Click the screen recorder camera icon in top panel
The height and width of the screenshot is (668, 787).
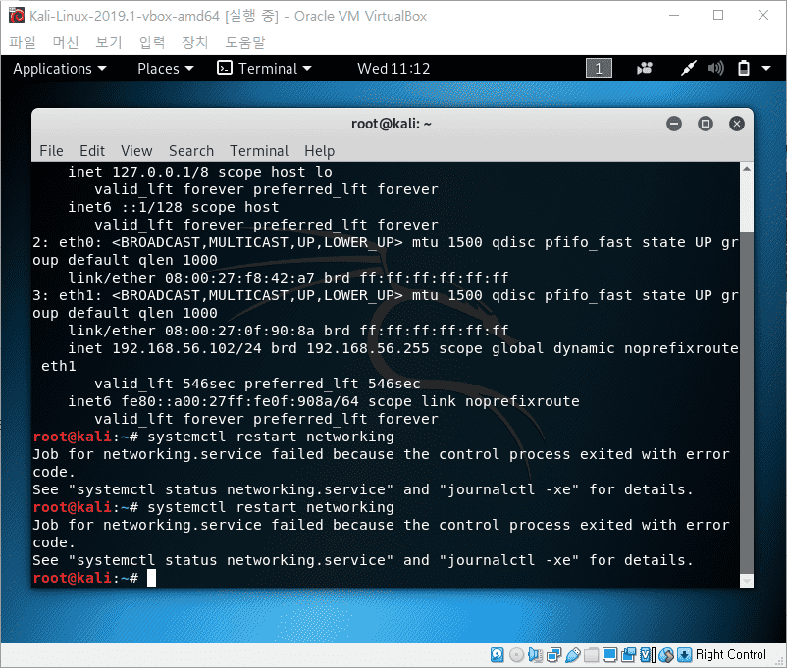645,69
